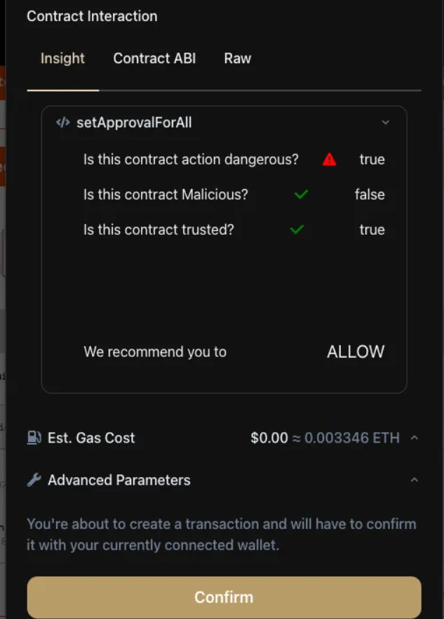Click the setApprovalForAll function name

pyautogui.click(x=135, y=123)
